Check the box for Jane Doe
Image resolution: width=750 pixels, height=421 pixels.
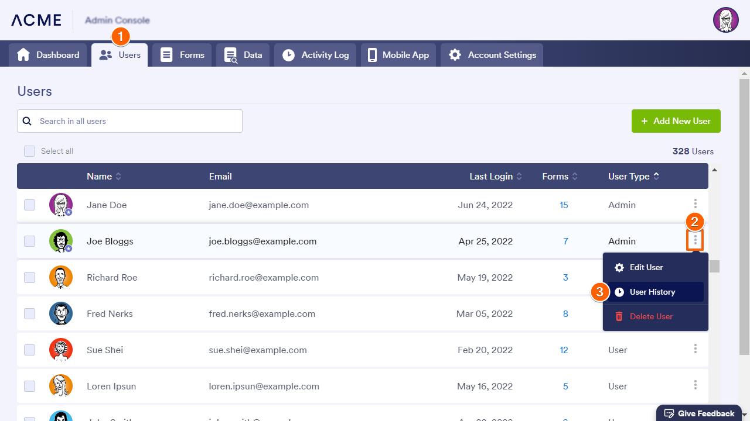(29, 205)
